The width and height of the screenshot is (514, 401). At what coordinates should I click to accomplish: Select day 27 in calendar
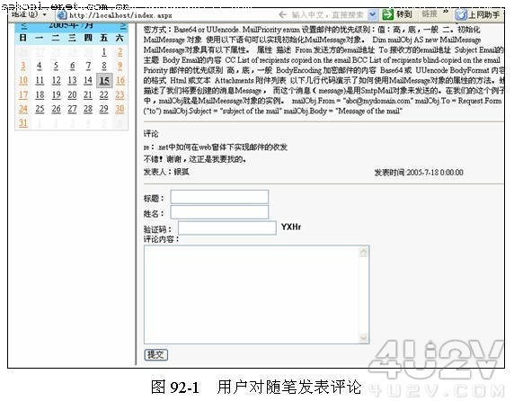click(72, 109)
